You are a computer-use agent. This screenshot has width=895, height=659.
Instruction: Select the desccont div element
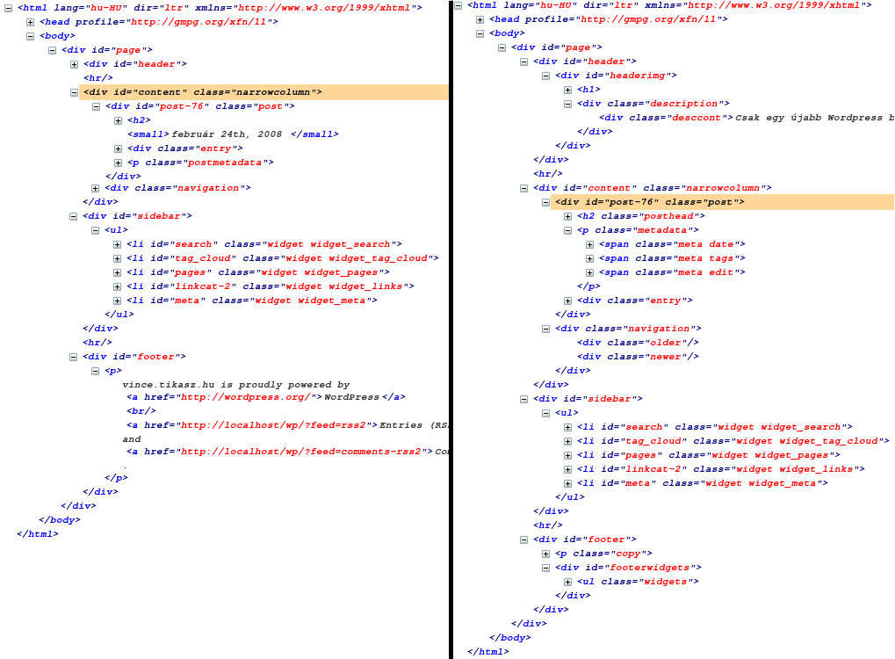pos(667,118)
